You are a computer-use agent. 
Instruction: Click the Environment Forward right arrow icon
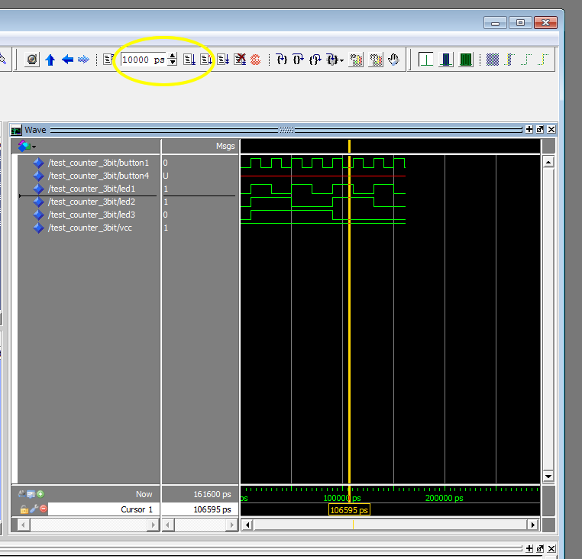[83, 60]
